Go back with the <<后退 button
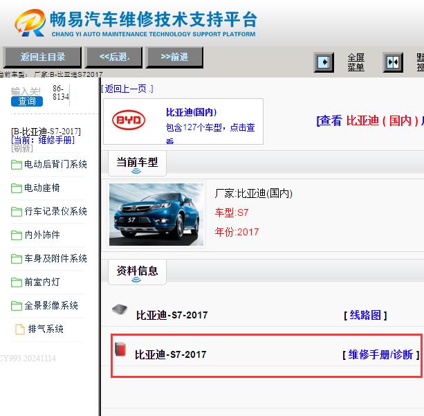Viewport: 424px width, 416px height. coord(114,57)
